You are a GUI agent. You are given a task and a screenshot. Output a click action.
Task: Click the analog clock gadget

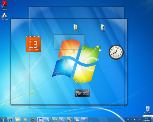coord(116,52)
